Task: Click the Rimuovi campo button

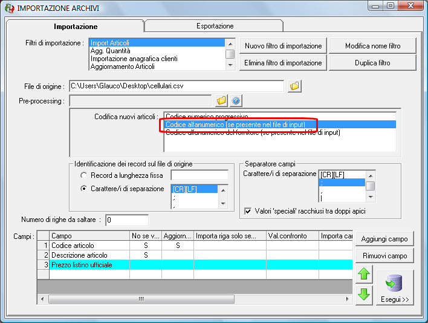Action: [x=384, y=256]
